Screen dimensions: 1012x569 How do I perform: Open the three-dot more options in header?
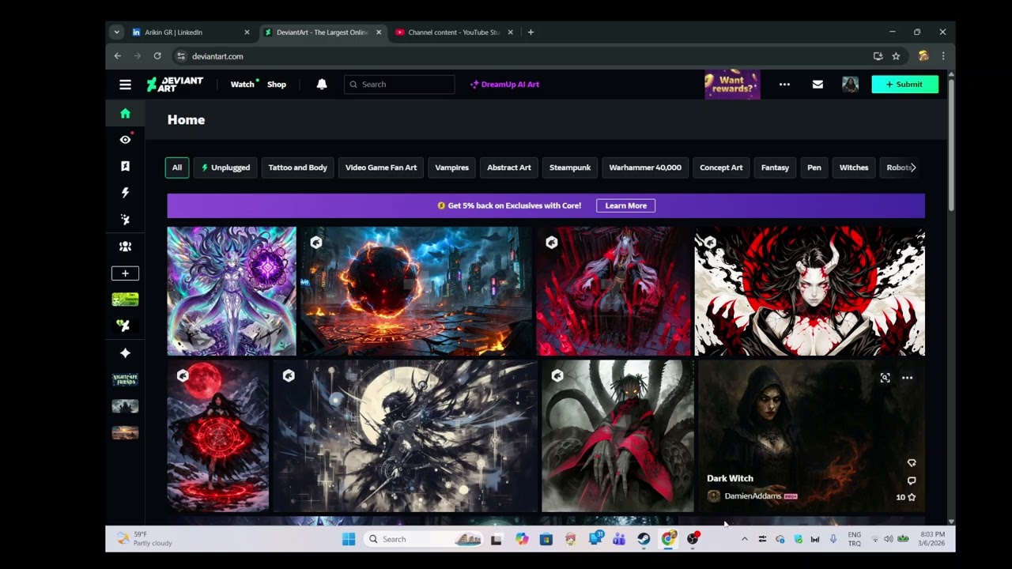[784, 85]
